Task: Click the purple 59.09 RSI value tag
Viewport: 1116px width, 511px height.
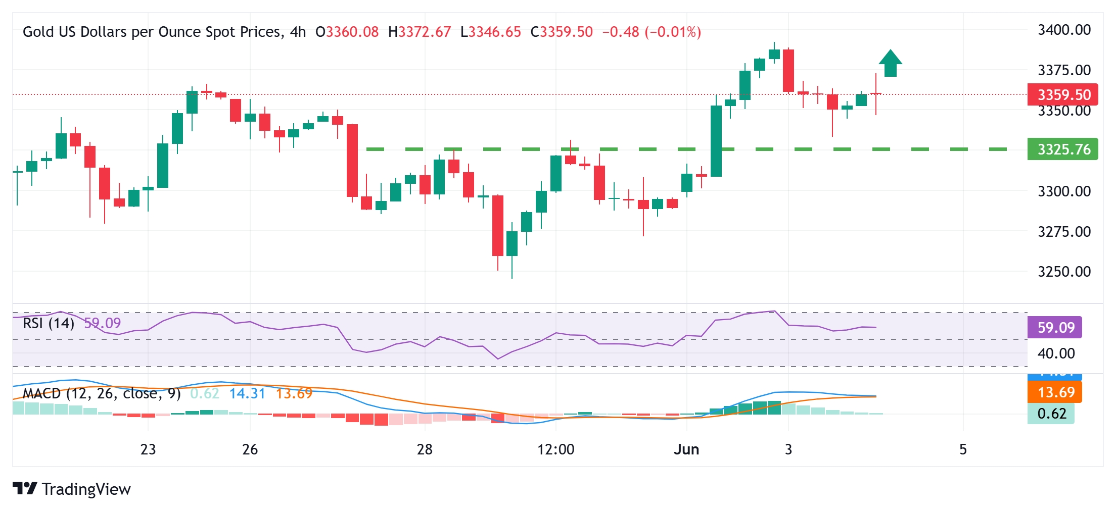Action: pos(1055,327)
